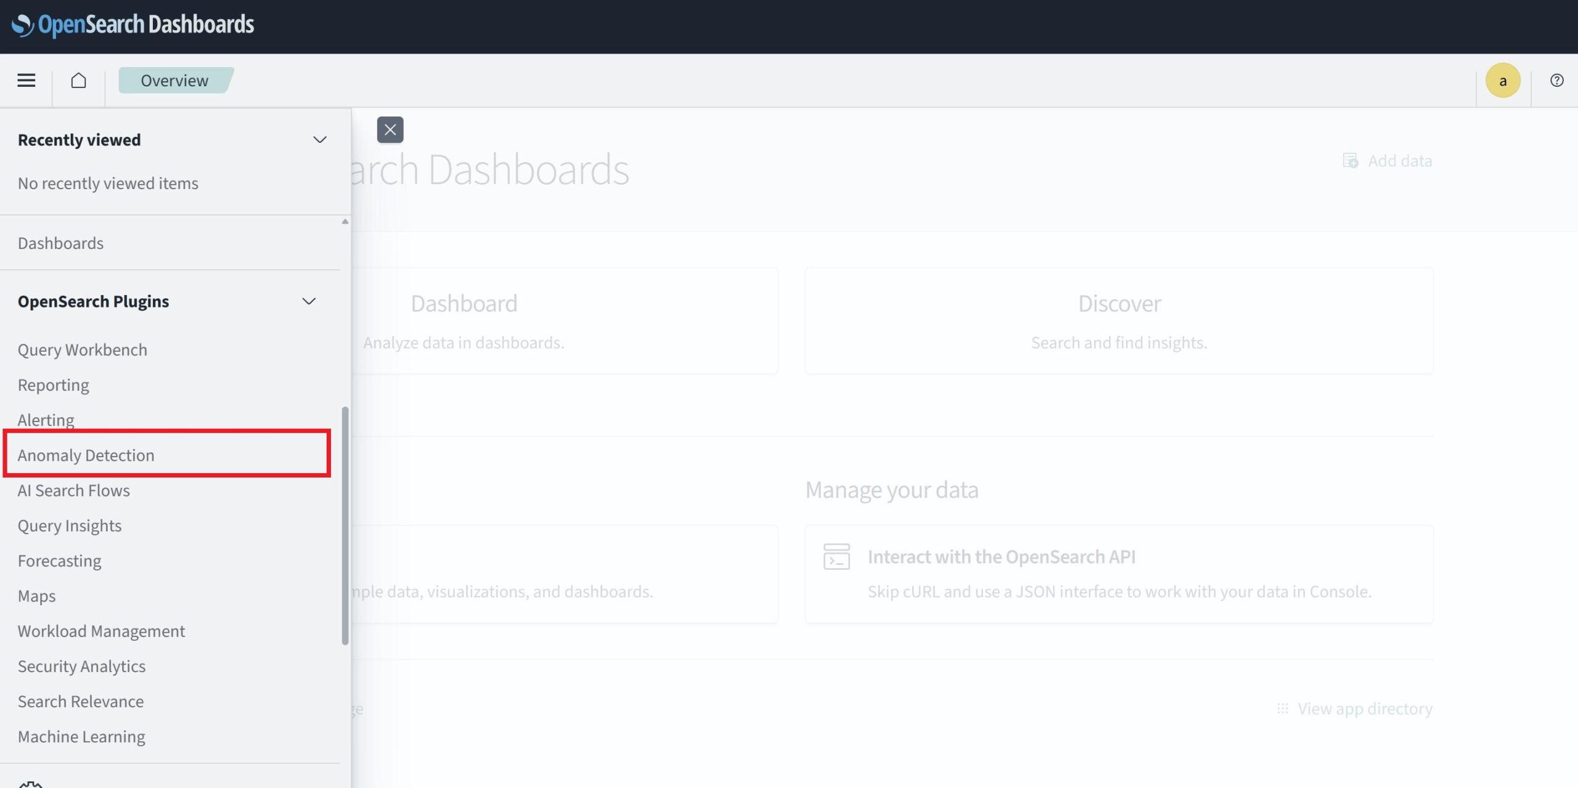Open the help question mark icon
The width and height of the screenshot is (1578, 788).
pos(1556,81)
